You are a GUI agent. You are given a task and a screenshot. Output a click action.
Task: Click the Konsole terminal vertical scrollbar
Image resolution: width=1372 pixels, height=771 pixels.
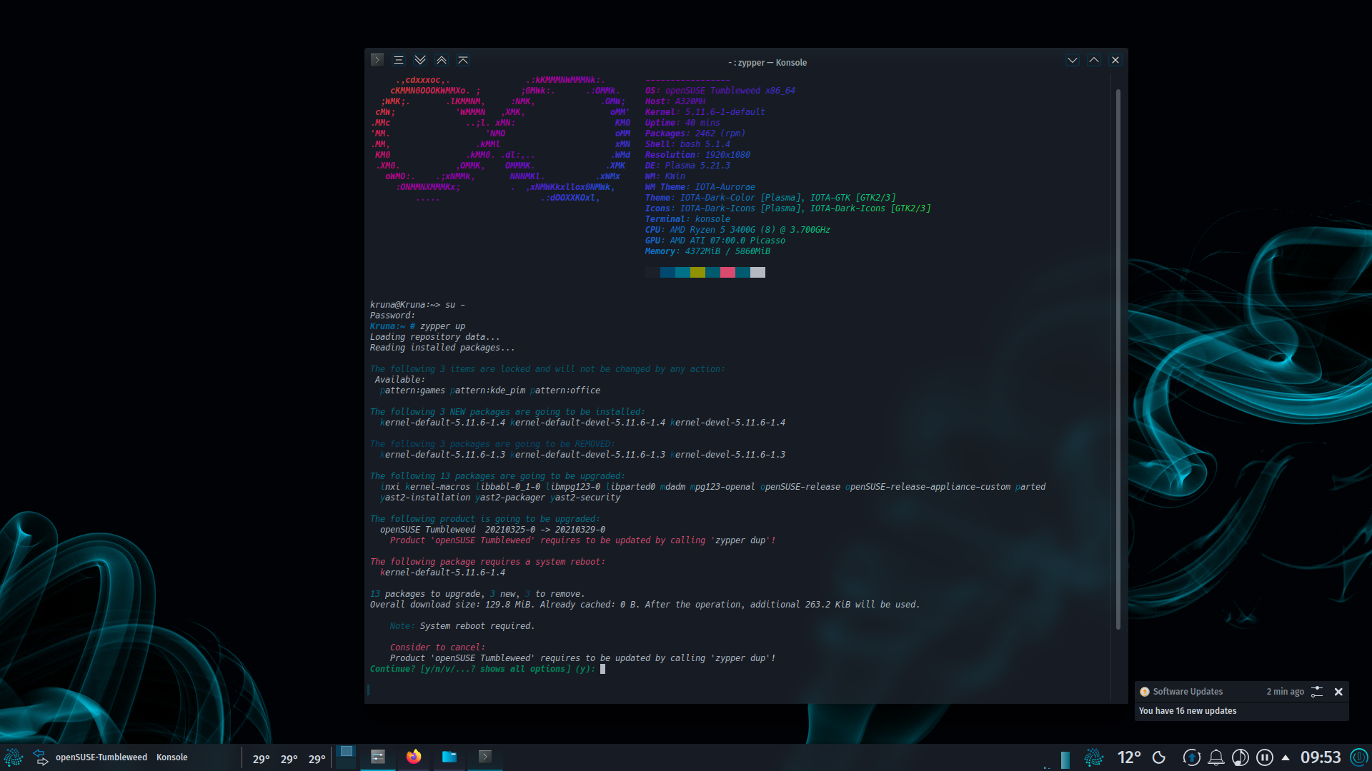[x=1118, y=358]
